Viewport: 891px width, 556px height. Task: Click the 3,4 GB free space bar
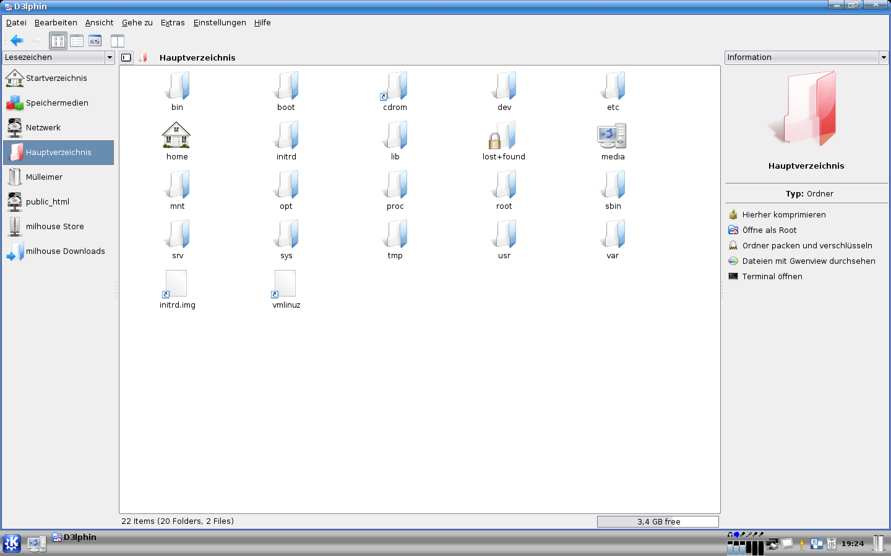pyautogui.click(x=658, y=522)
